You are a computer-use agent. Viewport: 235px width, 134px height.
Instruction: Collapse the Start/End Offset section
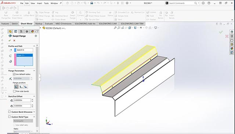34,96
